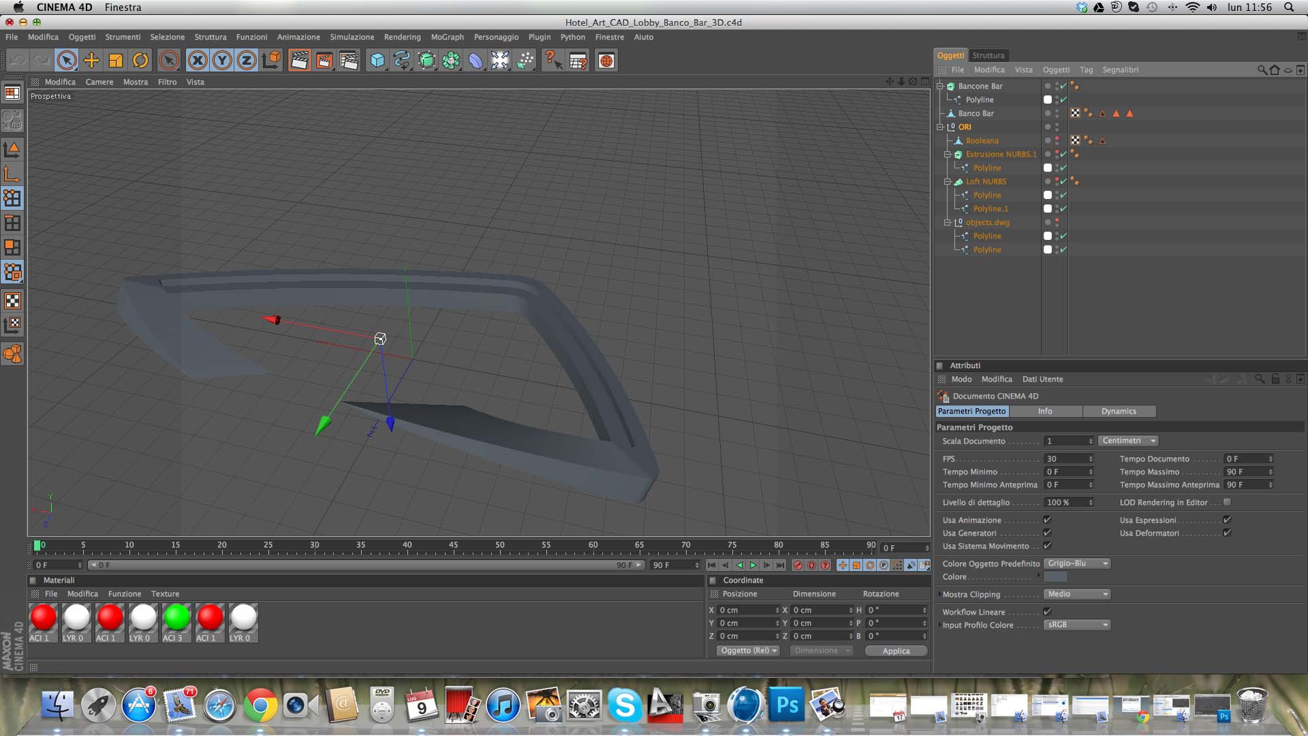Toggle the X axis lock icon

coord(198,61)
